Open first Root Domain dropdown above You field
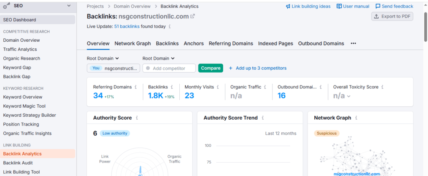 pos(103,58)
